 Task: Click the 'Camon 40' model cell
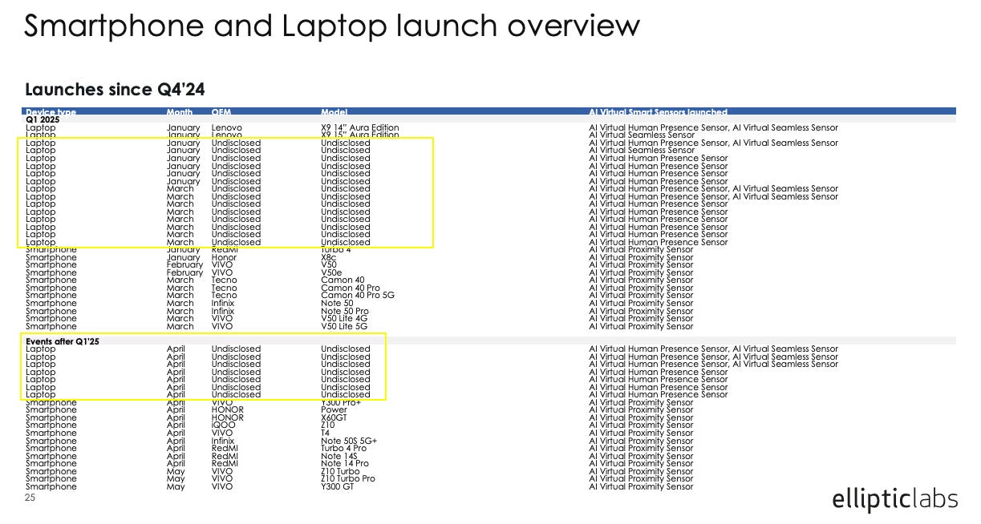[x=343, y=280]
